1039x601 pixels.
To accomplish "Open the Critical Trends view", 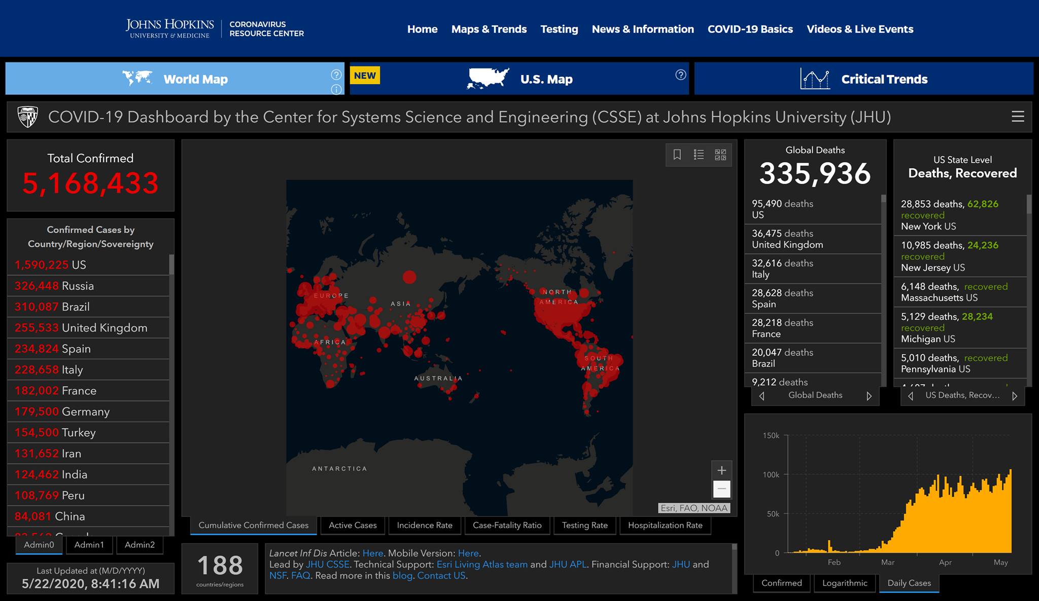I will (x=863, y=79).
